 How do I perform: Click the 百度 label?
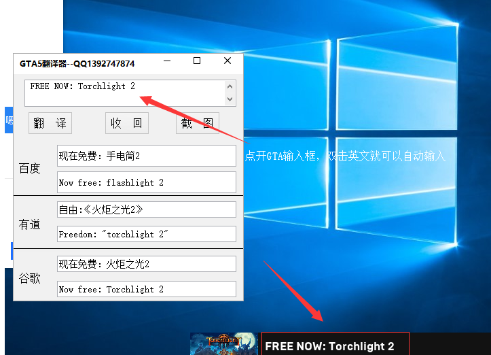pyautogui.click(x=30, y=169)
